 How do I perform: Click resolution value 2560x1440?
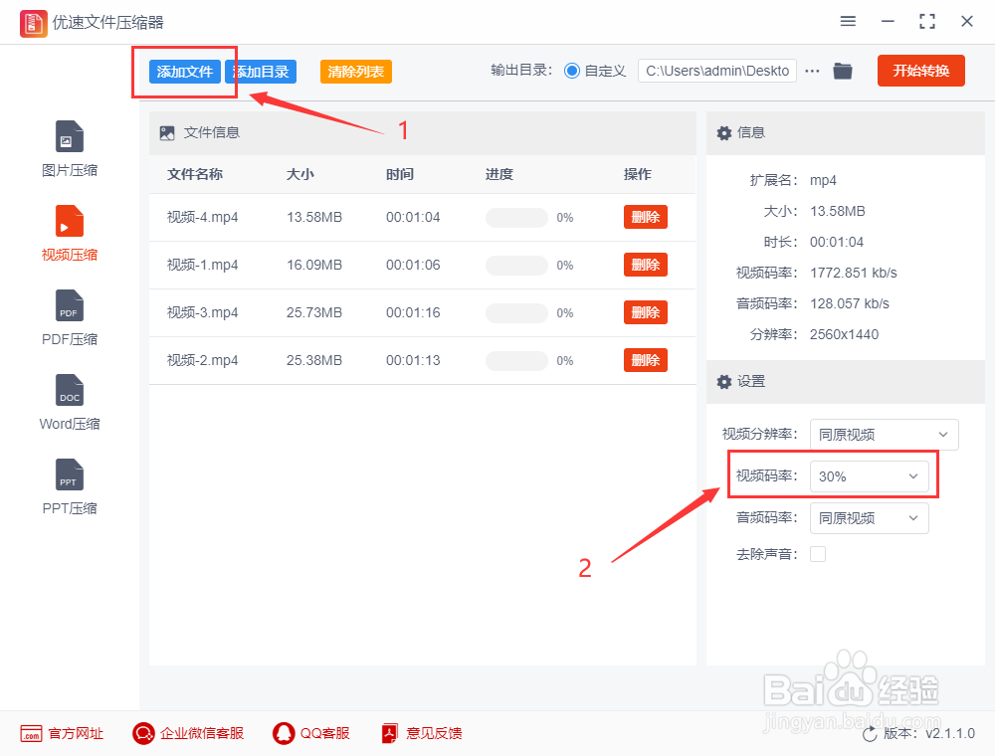(844, 335)
